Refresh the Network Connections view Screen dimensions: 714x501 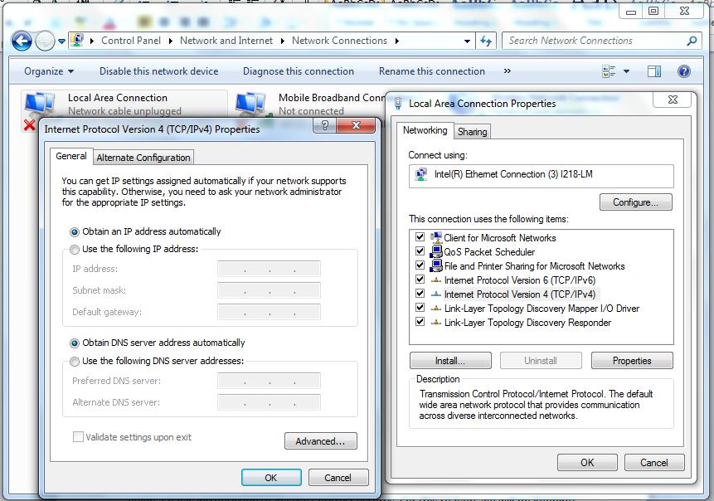(486, 41)
